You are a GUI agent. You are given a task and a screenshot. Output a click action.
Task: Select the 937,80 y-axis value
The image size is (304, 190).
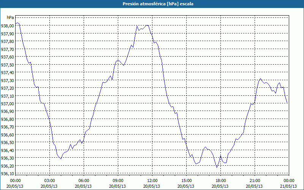pyautogui.click(x=7, y=41)
